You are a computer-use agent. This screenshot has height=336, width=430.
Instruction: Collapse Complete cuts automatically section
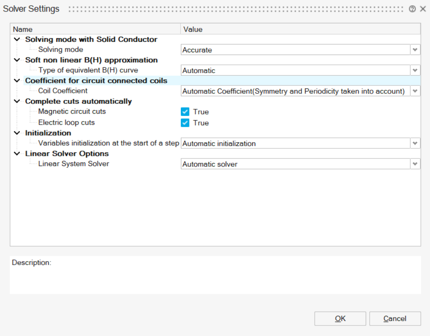17,101
